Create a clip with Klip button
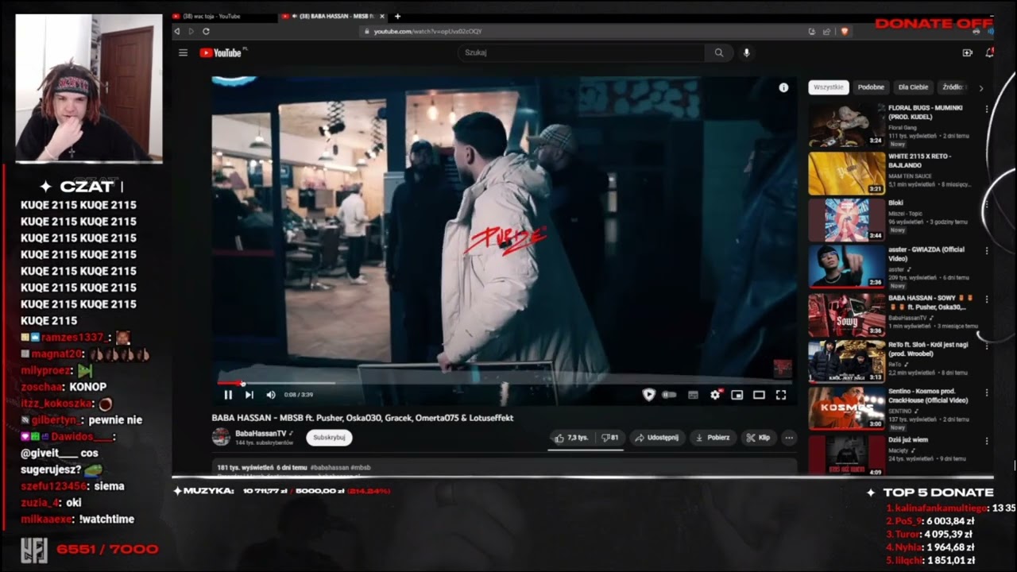 click(759, 438)
